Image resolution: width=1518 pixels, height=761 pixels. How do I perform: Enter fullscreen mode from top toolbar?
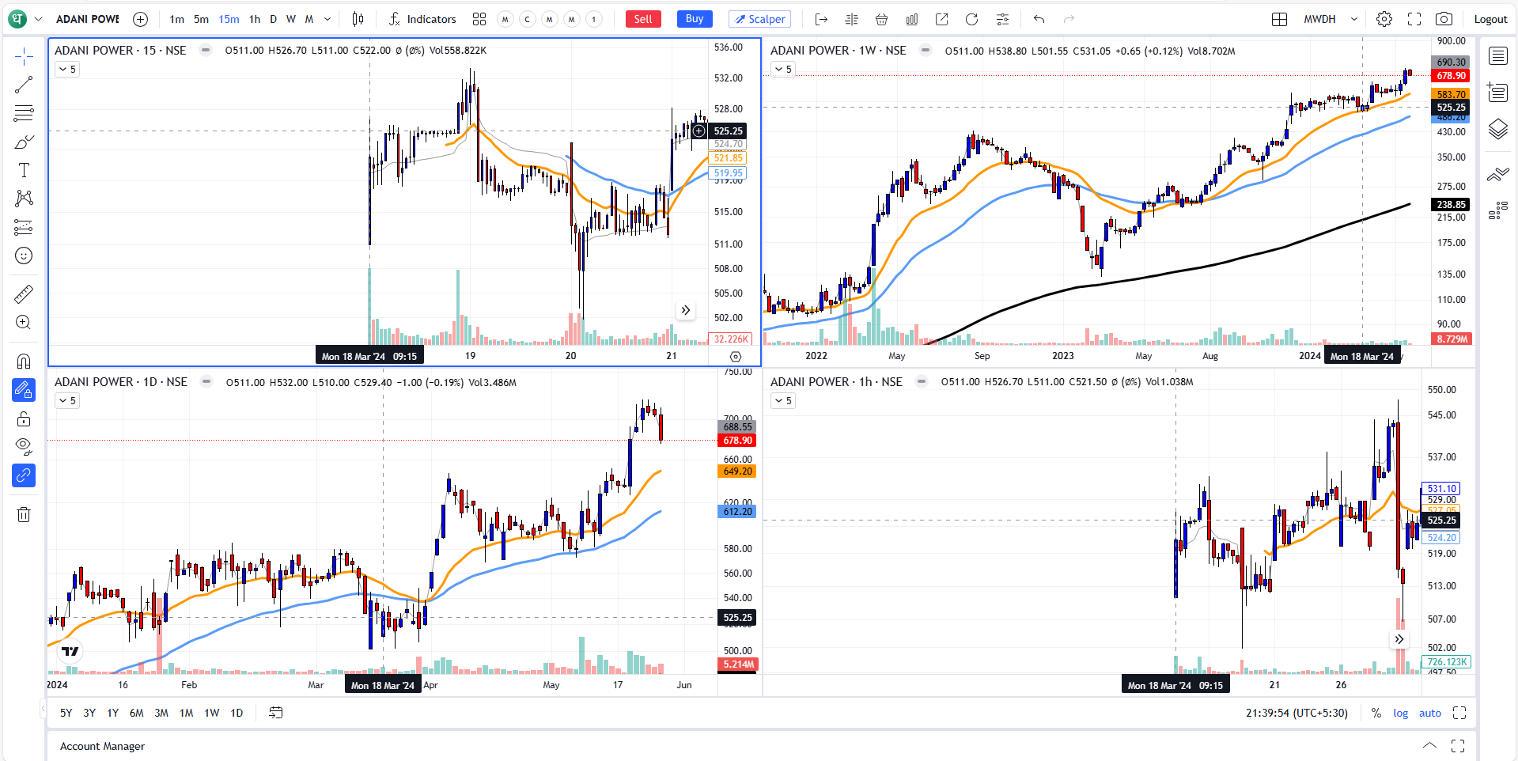coord(1414,19)
